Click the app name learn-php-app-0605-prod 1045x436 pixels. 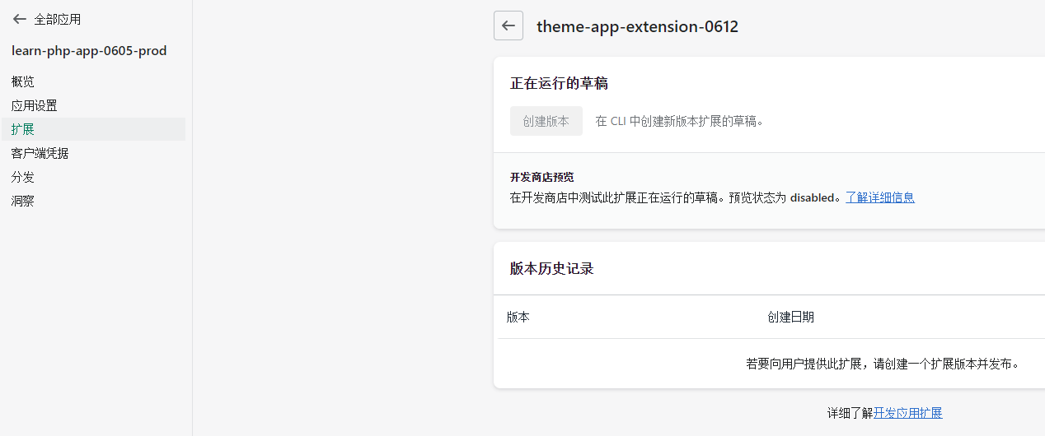[89, 51]
